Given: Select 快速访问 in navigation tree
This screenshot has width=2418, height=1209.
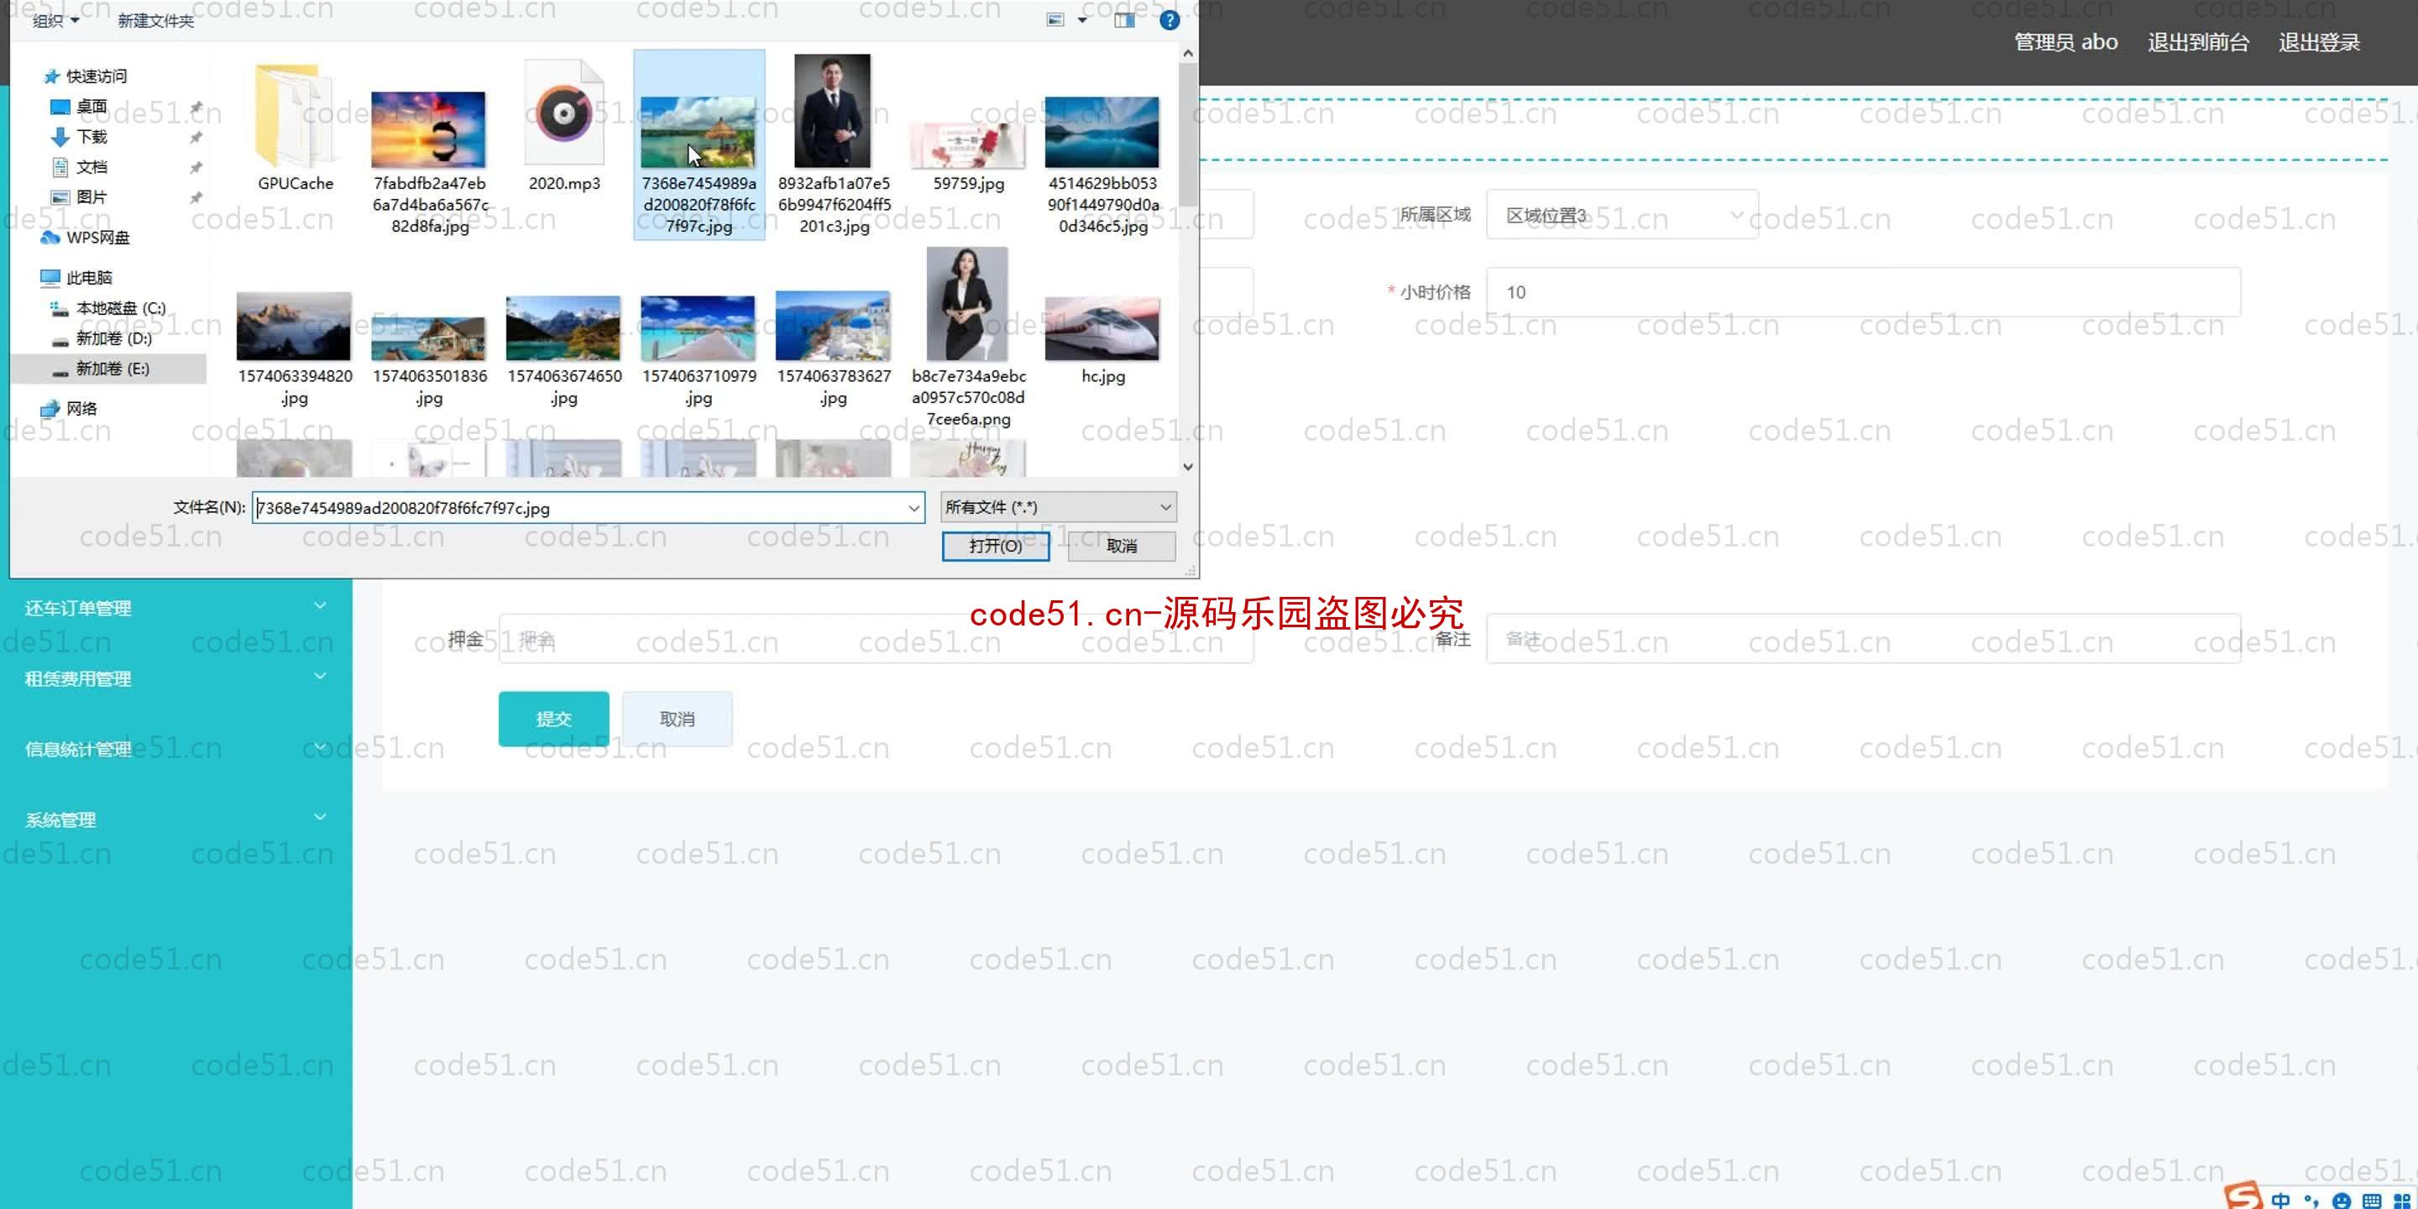Looking at the screenshot, I should (x=85, y=76).
